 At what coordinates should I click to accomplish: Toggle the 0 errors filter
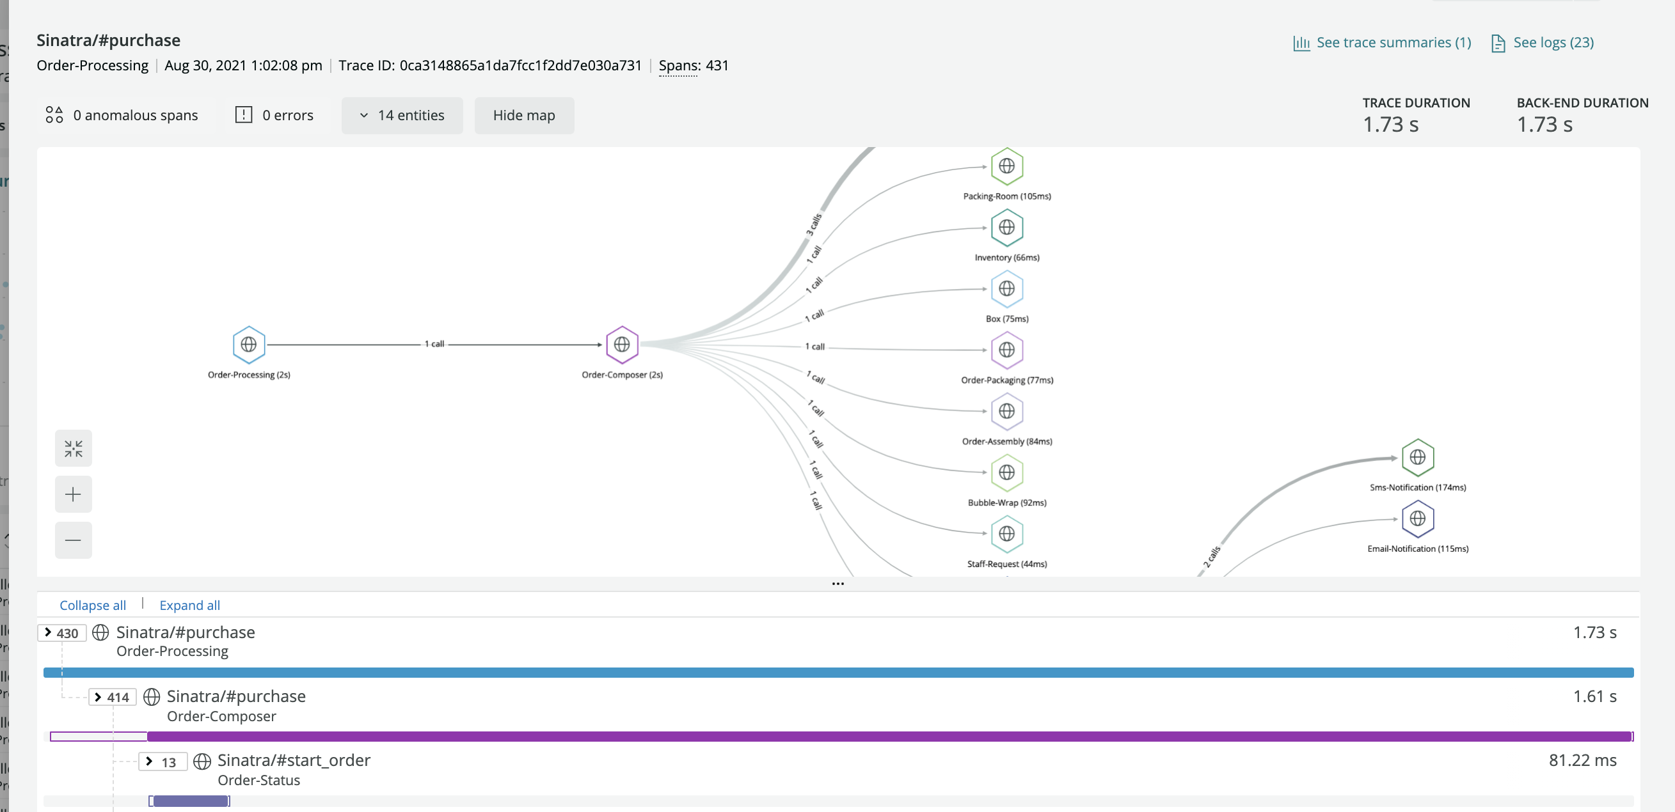(x=274, y=116)
